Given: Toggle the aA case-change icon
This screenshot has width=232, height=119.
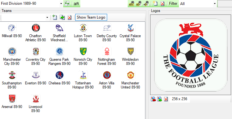Looking at the screenshot, I should coord(76,4).
